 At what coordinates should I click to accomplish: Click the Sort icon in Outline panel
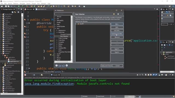pos(167,45)
